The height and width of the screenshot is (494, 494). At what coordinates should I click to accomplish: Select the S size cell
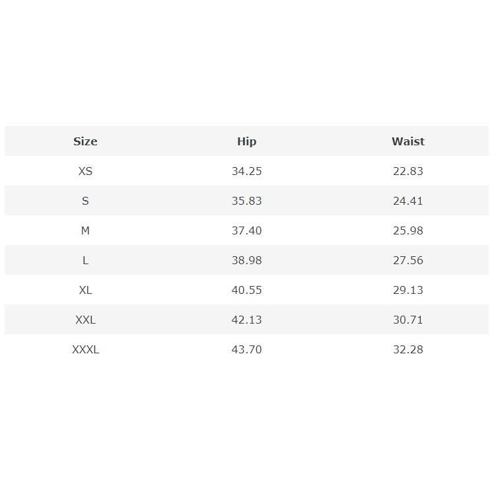85,201
